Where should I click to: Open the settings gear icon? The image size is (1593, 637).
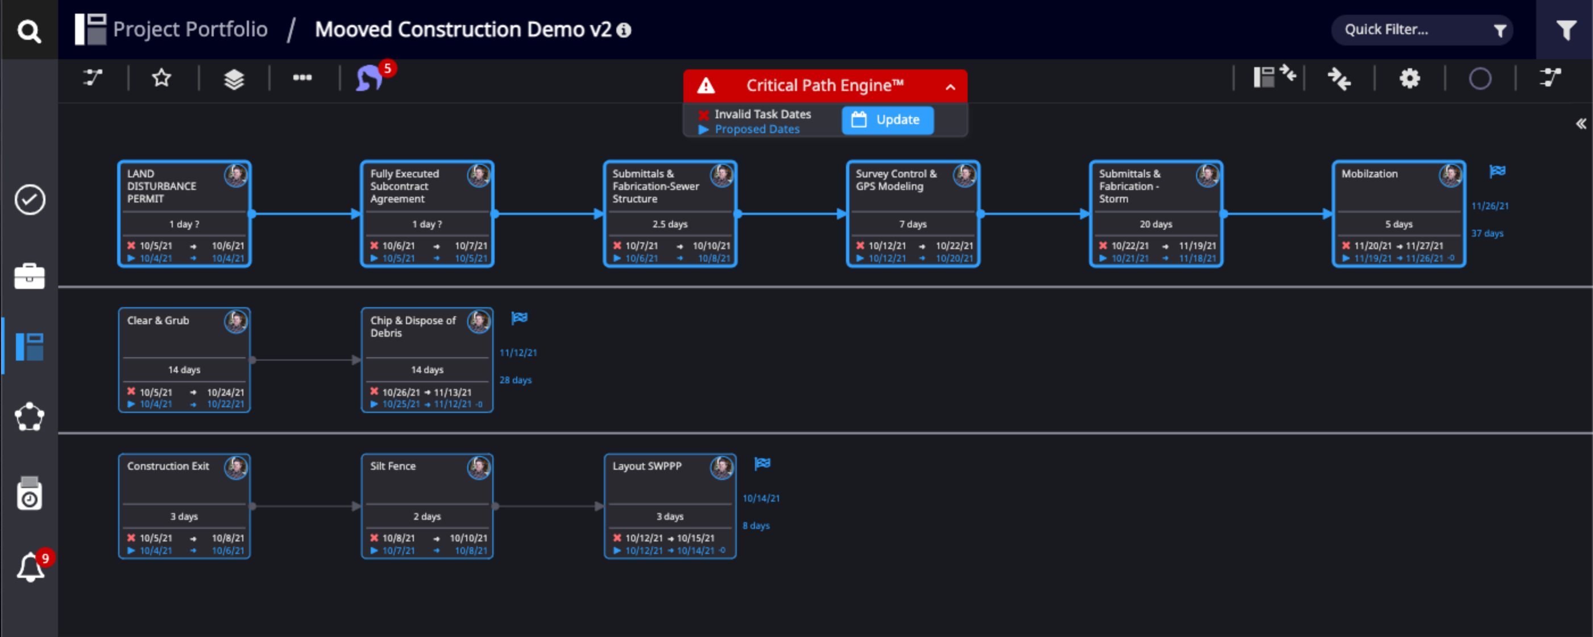[x=1410, y=78]
